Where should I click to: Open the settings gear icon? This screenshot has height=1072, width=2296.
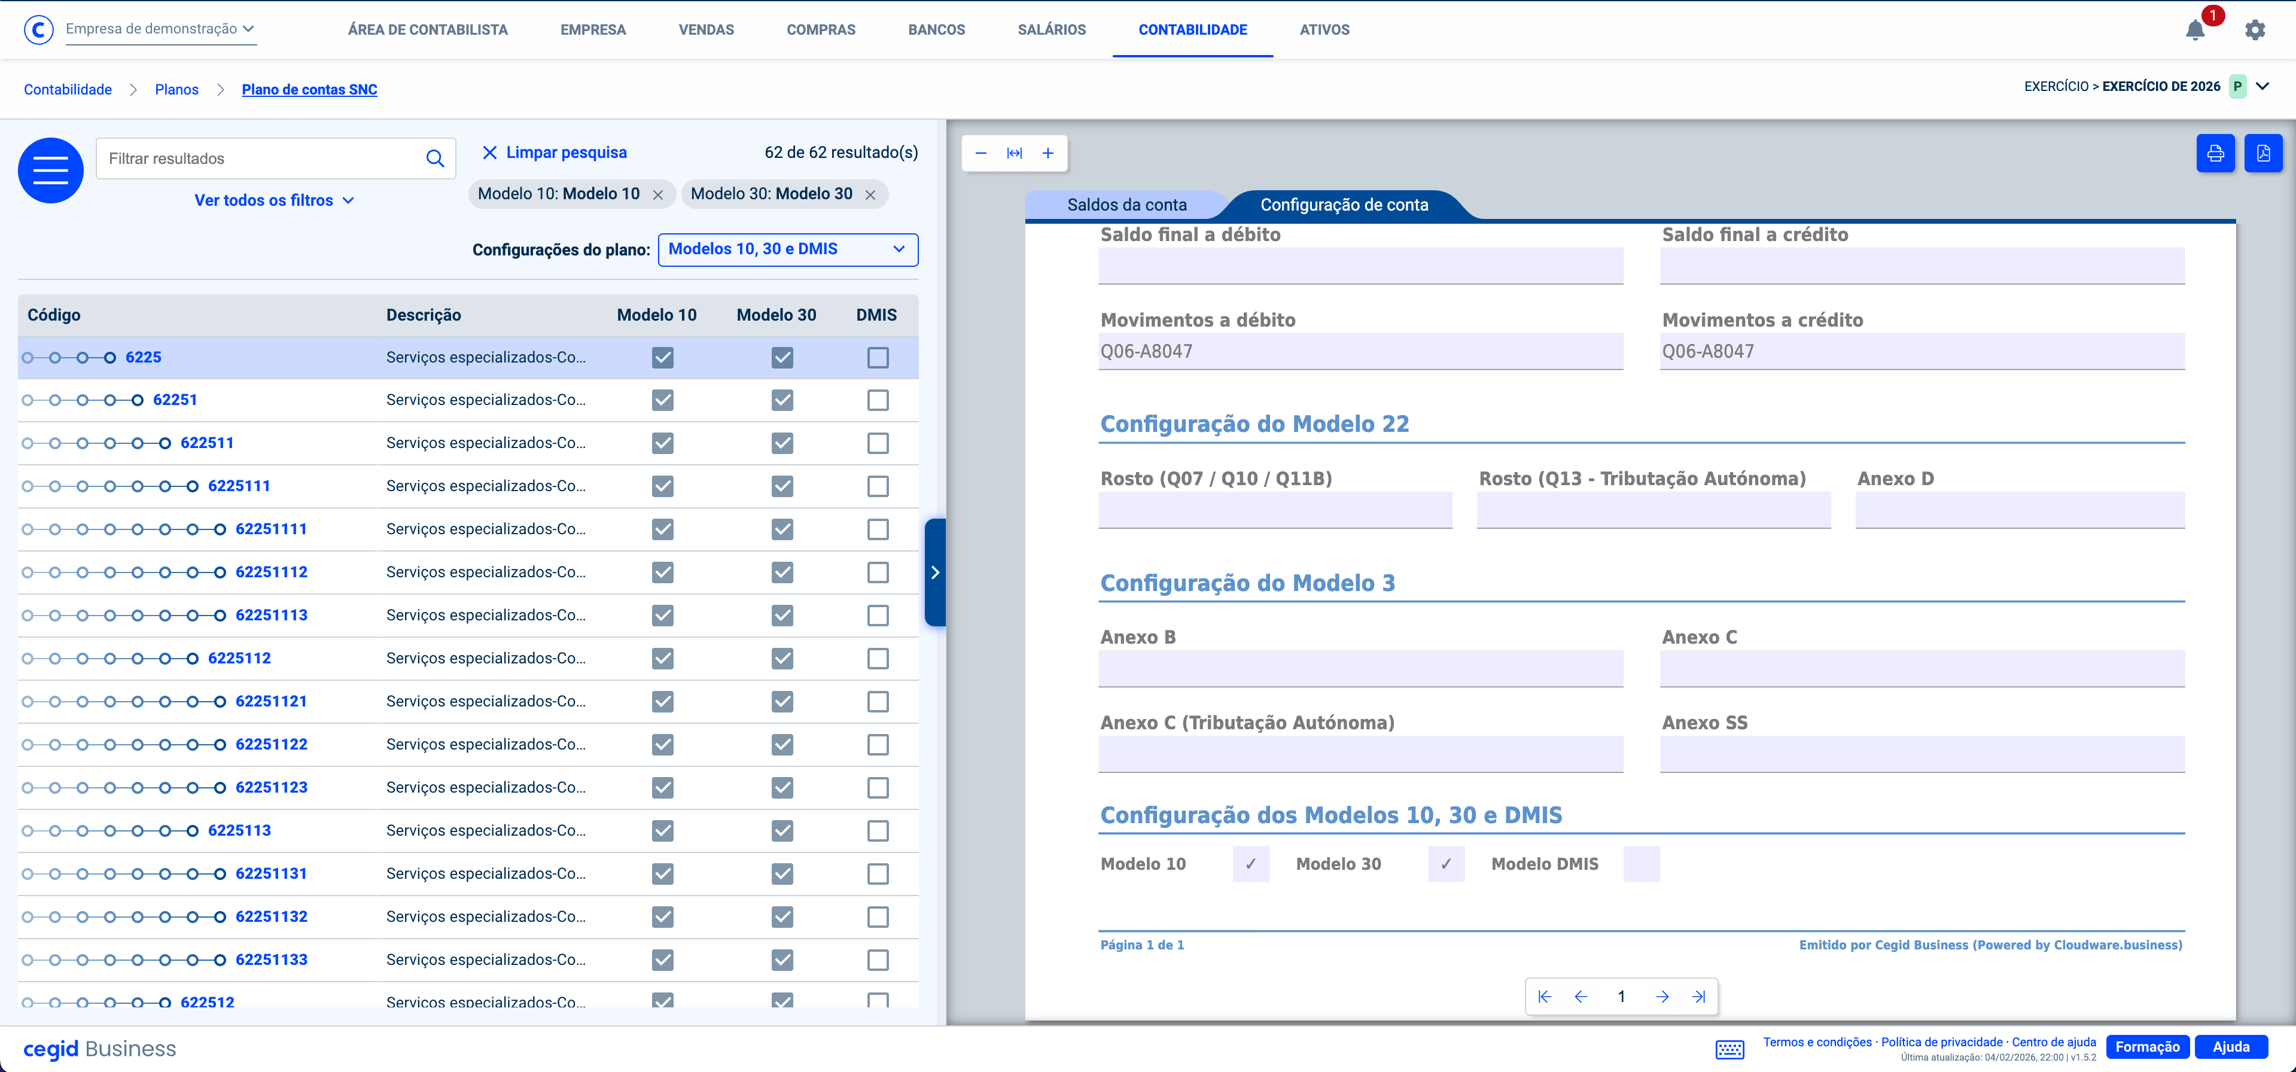(x=2254, y=31)
